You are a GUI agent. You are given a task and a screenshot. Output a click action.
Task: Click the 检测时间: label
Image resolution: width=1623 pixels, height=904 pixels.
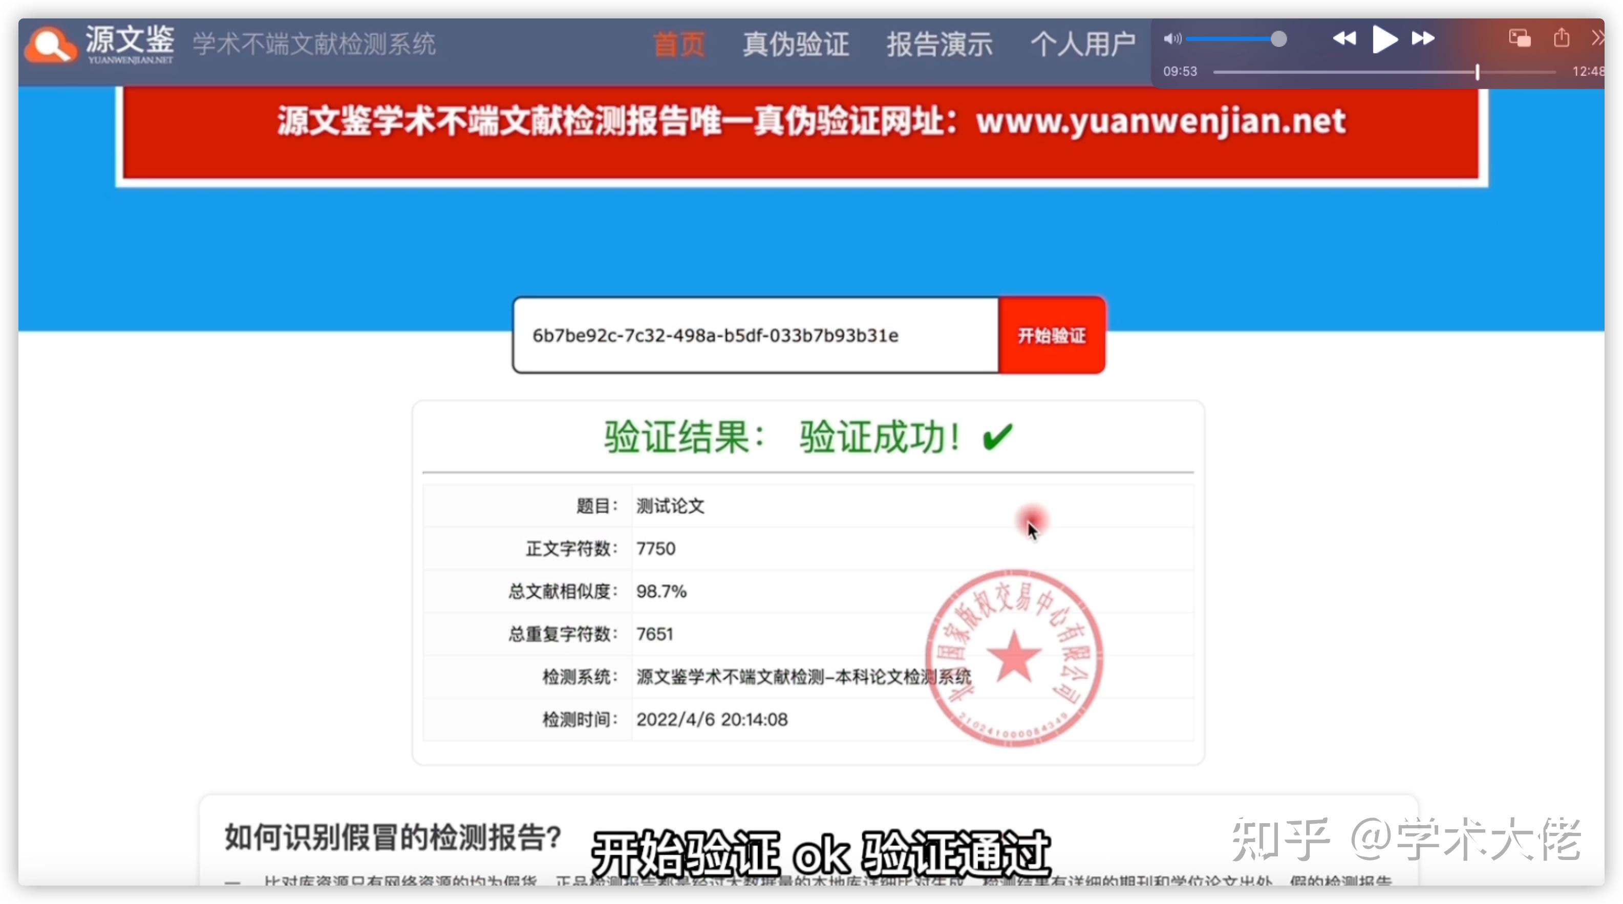[x=580, y=719]
